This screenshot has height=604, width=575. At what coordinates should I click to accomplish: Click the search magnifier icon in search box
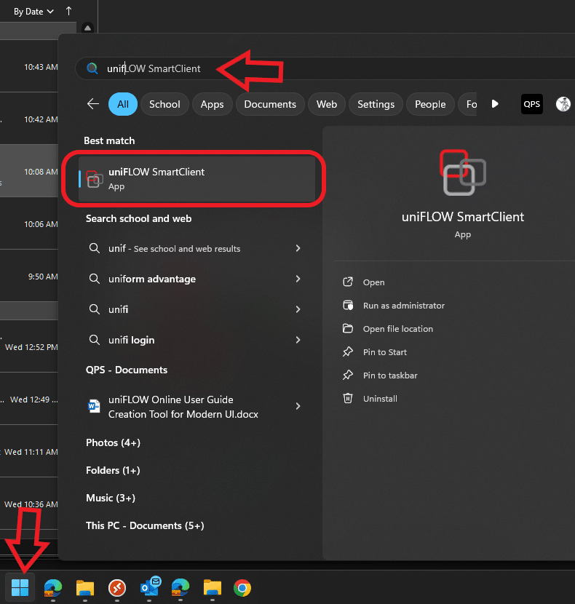coord(92,68)
